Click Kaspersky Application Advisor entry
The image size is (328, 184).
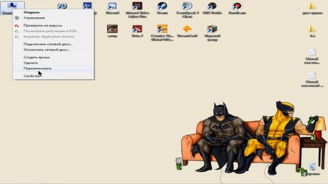point(49,36)
